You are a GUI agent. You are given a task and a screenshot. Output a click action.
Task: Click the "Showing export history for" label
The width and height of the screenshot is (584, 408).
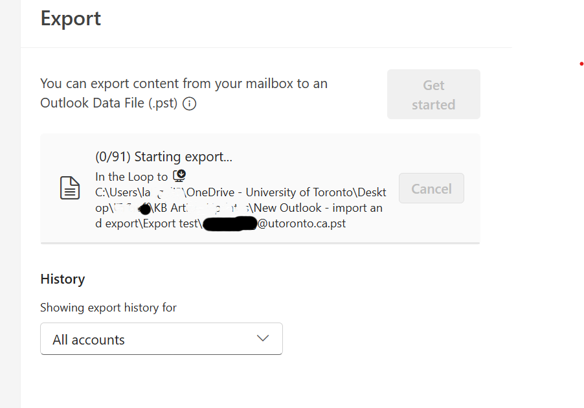[108, 308]
